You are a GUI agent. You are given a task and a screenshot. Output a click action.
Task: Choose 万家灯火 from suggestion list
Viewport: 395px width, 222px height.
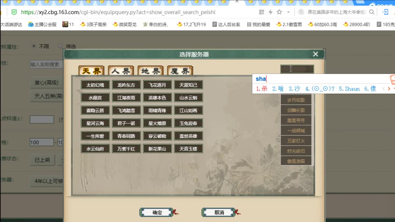[x=296, y=141]
